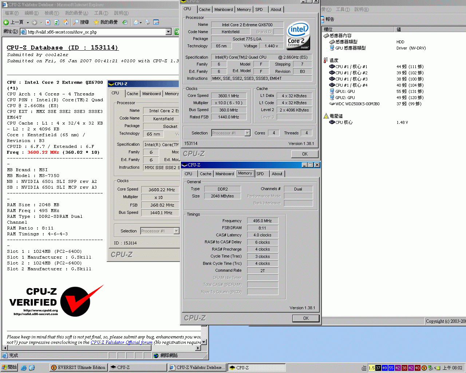Click the taskbar clock 上午 08:02
466x373 pixels.
pos(452,368)
